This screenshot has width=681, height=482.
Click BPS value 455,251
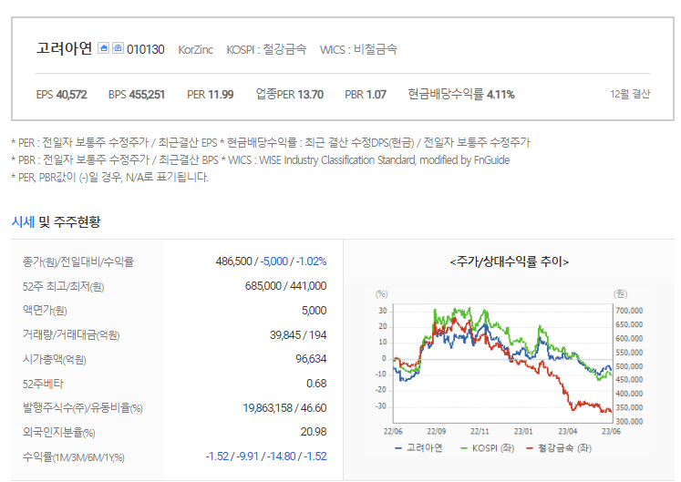147,94
